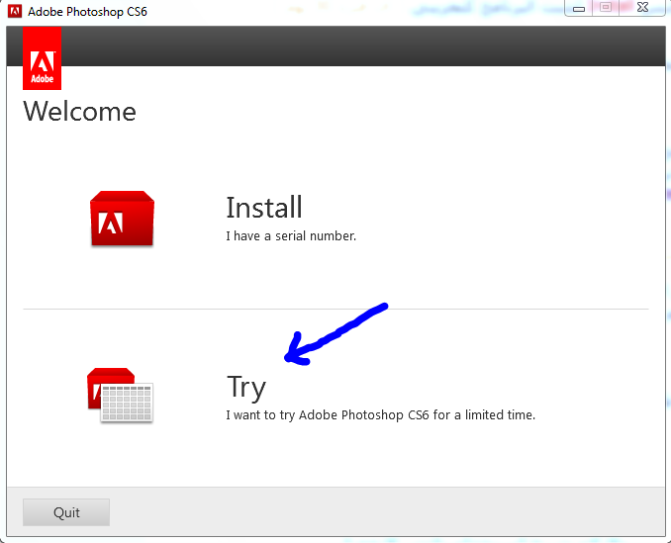Click the red Install box icon
Screen dimensions: 671x543
(123, 219)
